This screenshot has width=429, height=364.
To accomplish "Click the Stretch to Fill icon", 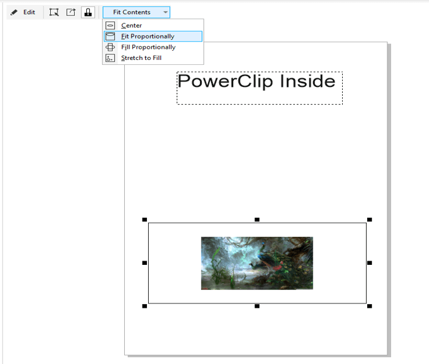I will coord(110,58).
